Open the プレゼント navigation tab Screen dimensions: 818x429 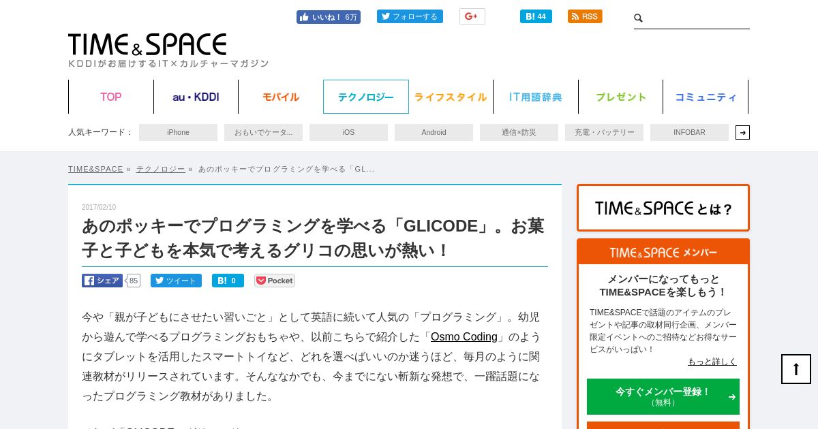click(x=621, y=97)
